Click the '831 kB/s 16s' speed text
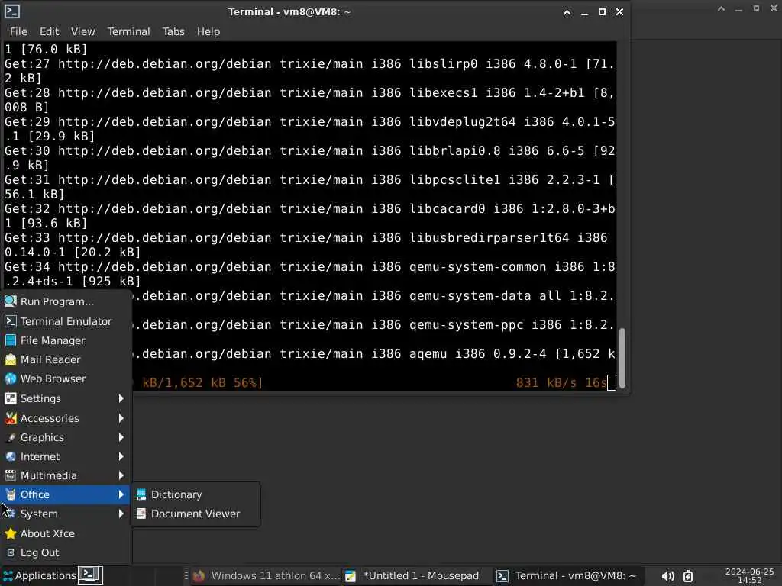The image size is (782, 586). (561, 383)
